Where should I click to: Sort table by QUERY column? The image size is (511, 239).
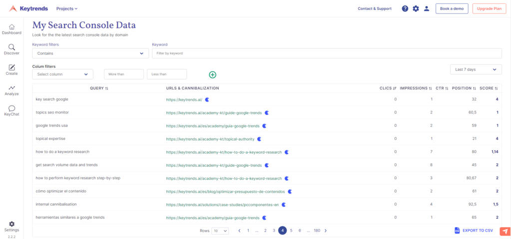coord(99,88)
